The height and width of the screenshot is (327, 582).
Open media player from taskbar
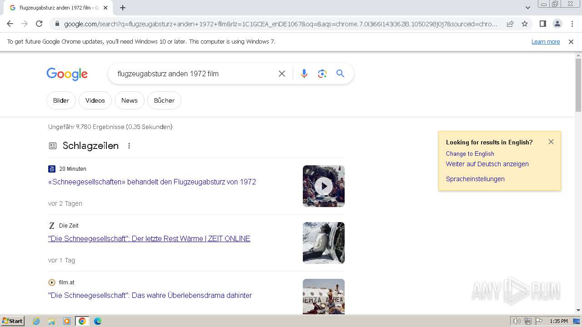pos(67,321)
